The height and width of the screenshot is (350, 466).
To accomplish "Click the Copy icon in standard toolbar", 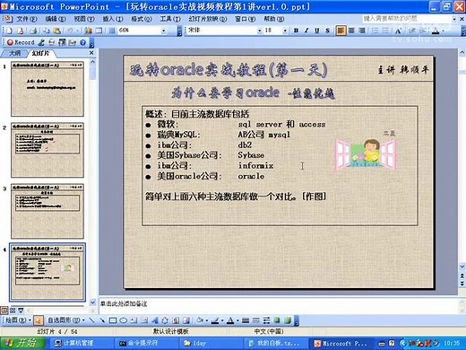I will (x=47, y=31).
